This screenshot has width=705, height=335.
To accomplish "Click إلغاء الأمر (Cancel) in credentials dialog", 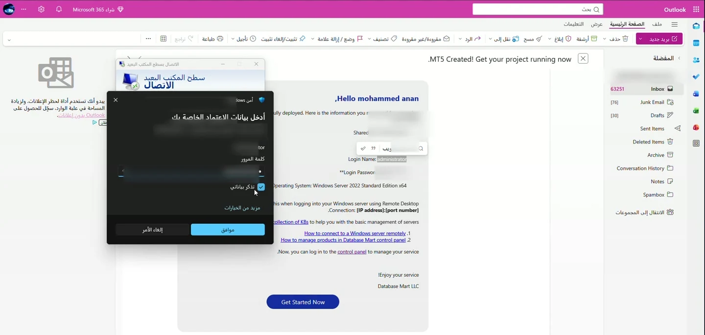I will point(152,230).
